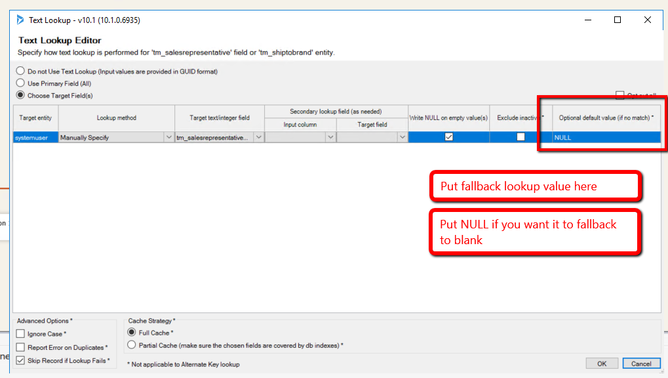Select Full Cache strategy
The image size is (668, 378).
[x=132, y=332]
